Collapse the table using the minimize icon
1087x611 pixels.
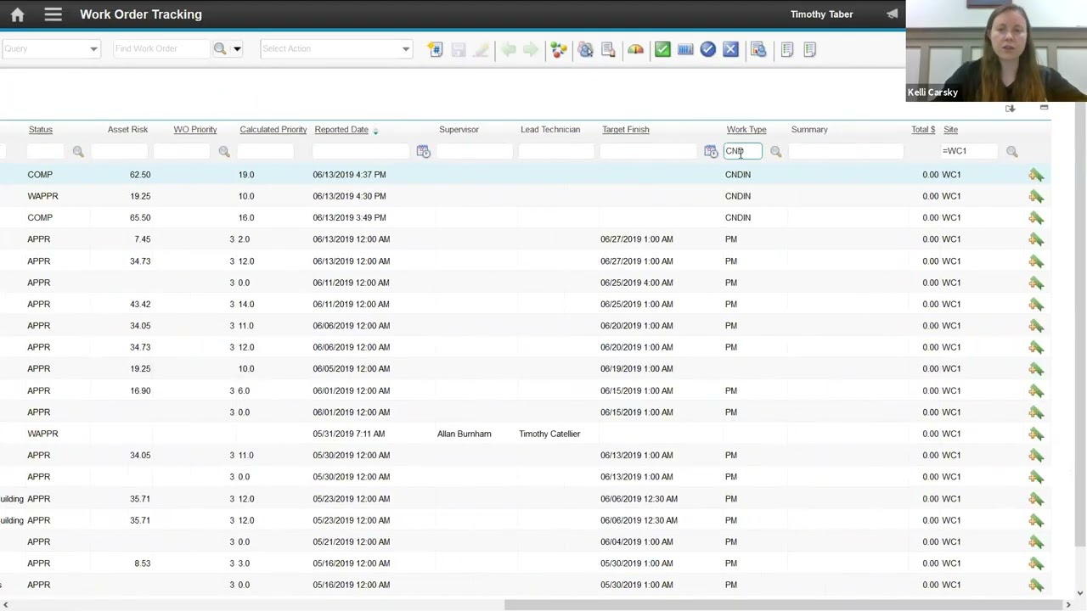point(1044,108)
